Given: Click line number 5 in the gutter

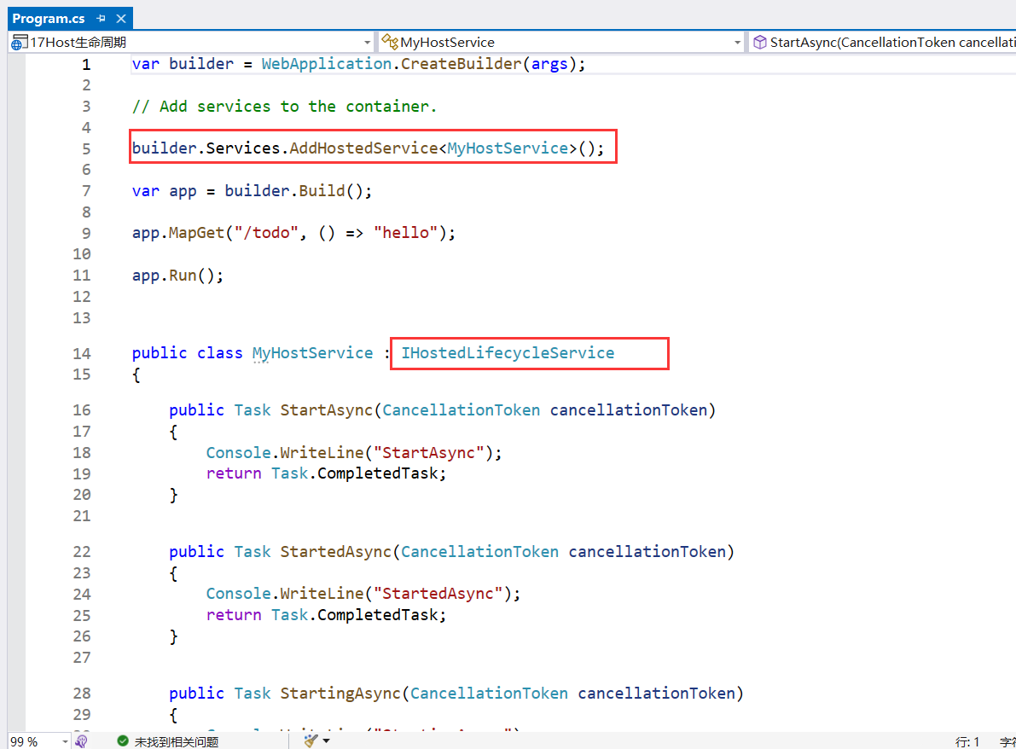Looking at the screenshot, I should (86, 149).
